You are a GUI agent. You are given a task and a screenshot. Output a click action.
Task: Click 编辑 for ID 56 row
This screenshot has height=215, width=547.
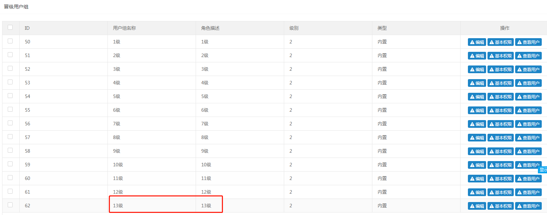pyautogui.click(x=477, y=124)
